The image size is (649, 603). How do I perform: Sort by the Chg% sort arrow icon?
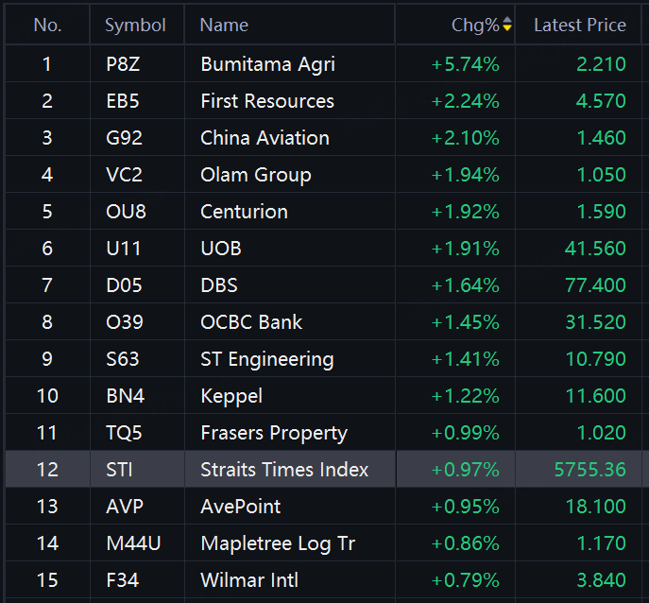tap(507, 24)
